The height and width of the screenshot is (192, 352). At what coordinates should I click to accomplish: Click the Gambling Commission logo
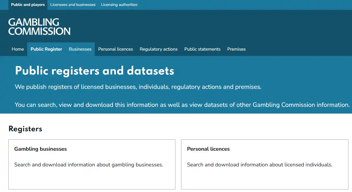[x=39, y=27]
